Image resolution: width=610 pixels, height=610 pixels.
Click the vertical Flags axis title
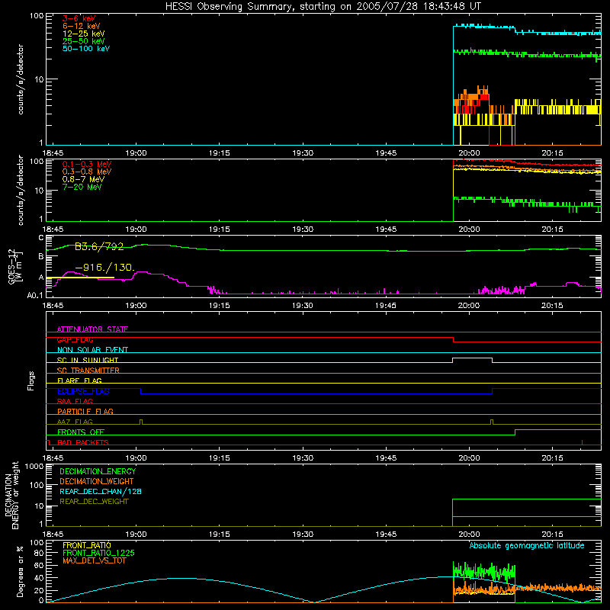[x=30, y=380]
